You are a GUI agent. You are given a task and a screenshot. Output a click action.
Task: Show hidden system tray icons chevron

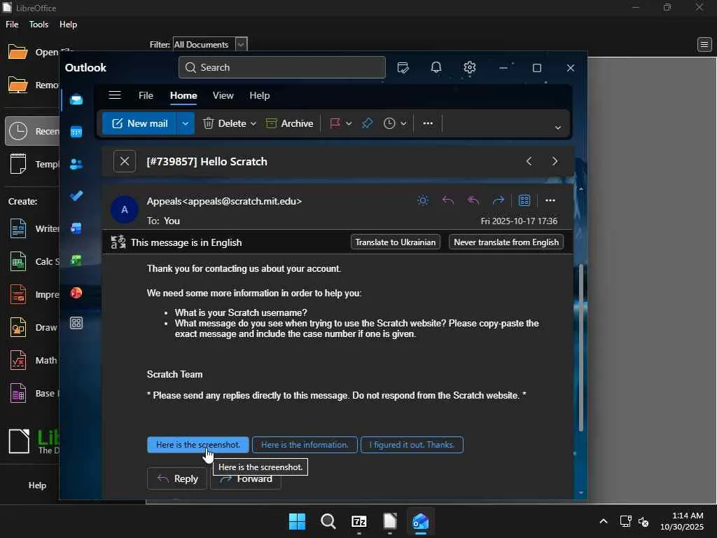pos(604,521)
